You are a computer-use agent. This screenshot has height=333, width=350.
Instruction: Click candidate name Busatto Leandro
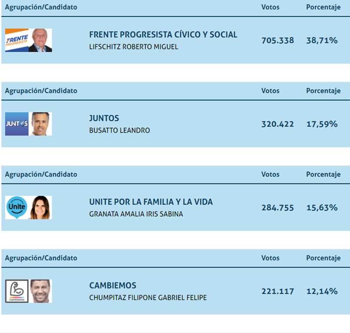[119, 130]
